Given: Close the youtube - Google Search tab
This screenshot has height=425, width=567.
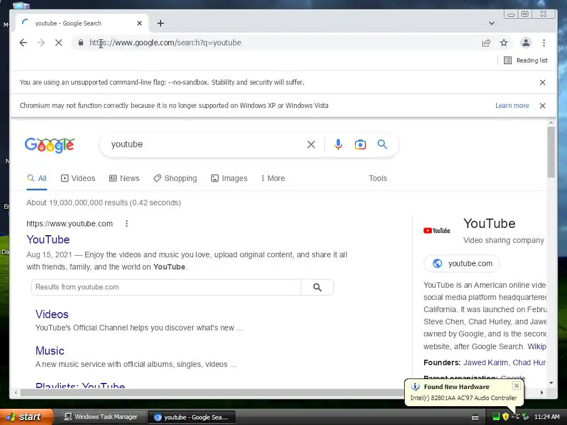Looking at the screenshot, I should coord(140,23).
